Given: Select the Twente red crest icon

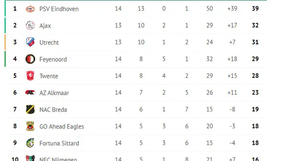Looking at the screenshot, I should (x=30, y=76).
